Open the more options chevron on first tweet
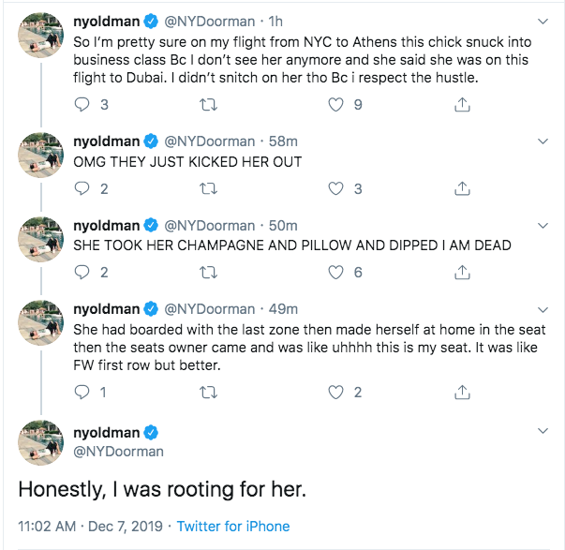565x550 pixels. pyautogui.click(x=543, y=21)
